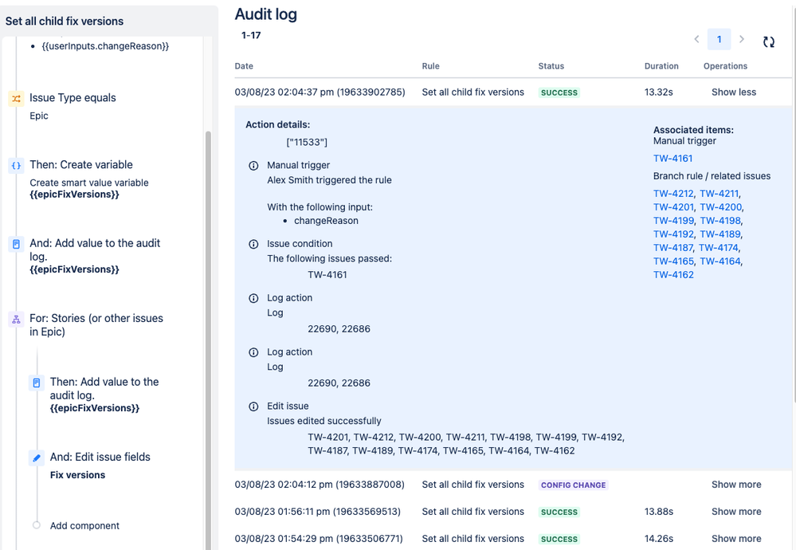
Task: Click the info icon next to Edit issue
Action: (253, 407)
